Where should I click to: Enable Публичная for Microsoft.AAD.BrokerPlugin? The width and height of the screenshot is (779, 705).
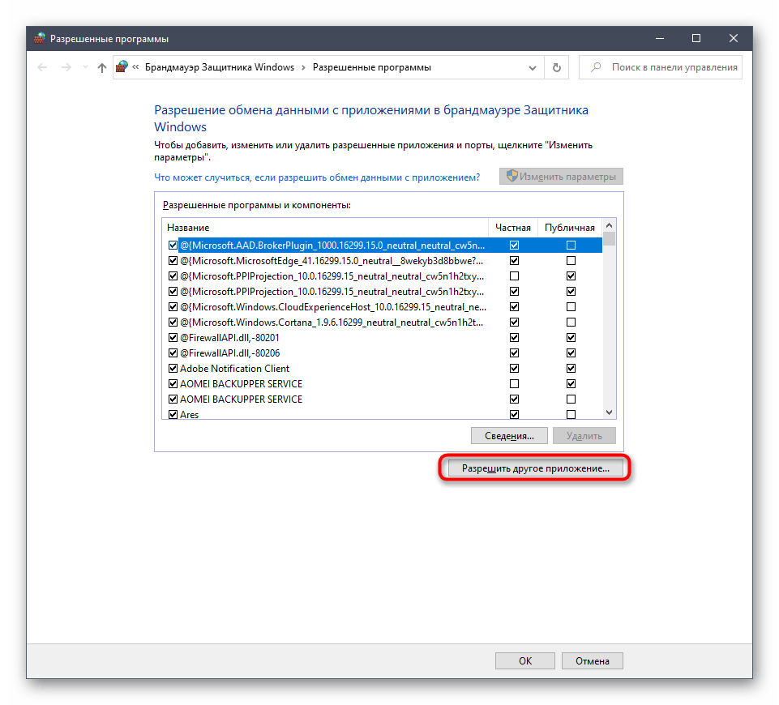[x=571, y=246]
